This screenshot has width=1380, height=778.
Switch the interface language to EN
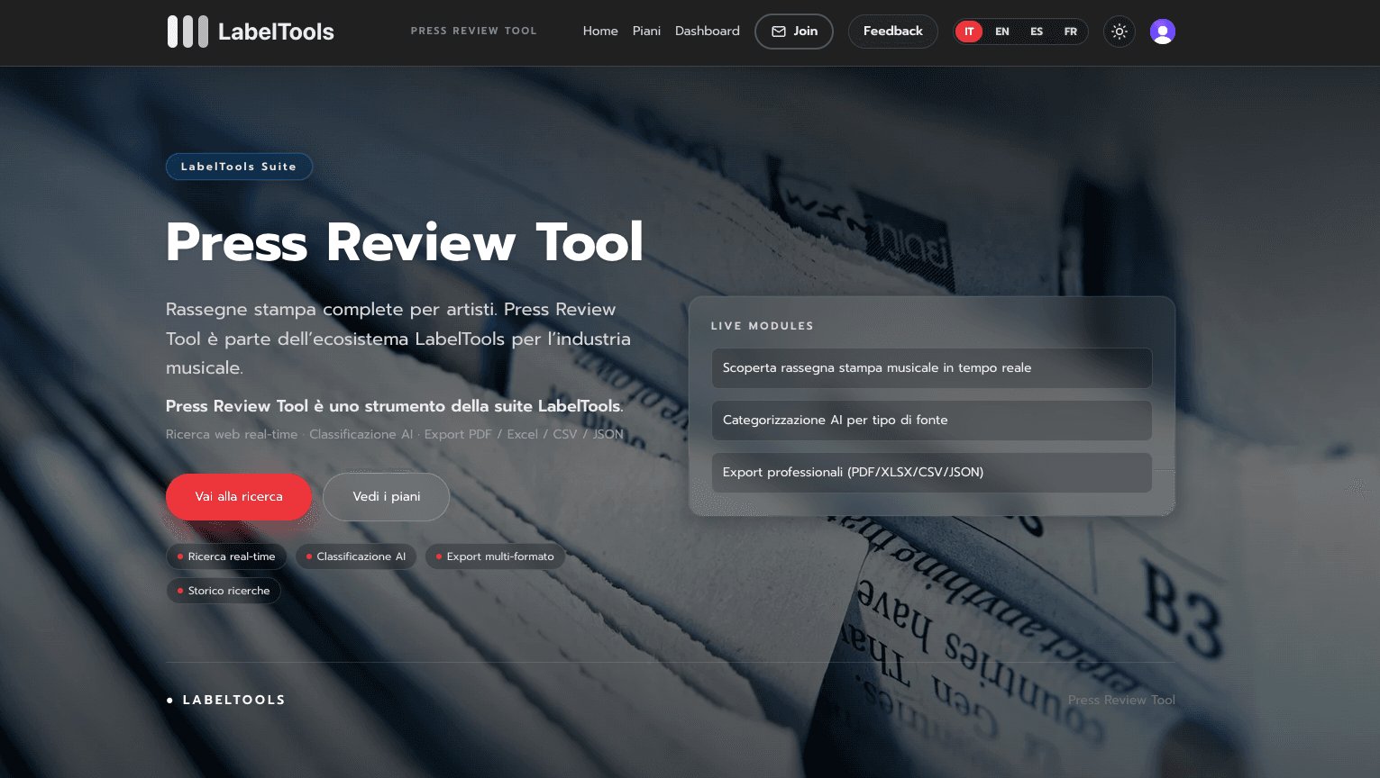click(x=1001, y=32)
